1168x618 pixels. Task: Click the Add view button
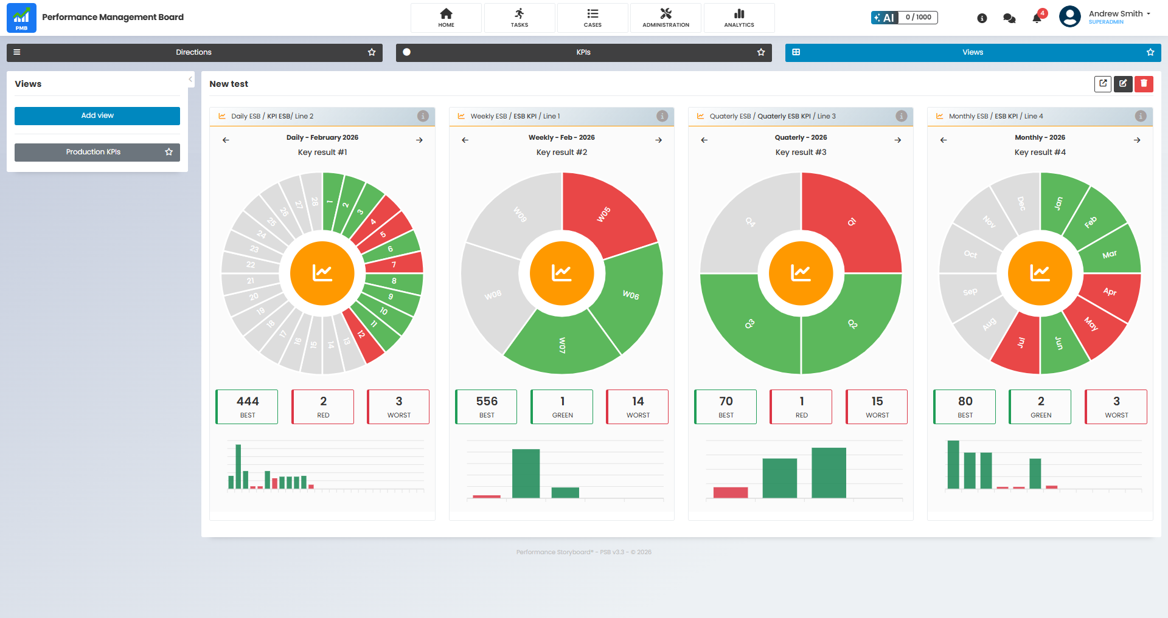coord(97,115)
